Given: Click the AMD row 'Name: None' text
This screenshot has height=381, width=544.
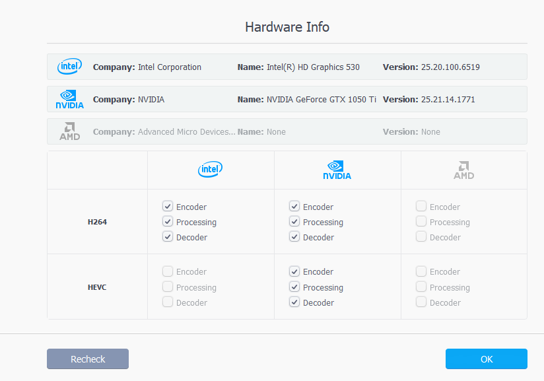Looking at the screenshot, I should pos(261,132).
